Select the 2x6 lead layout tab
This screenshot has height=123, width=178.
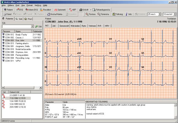55,26
